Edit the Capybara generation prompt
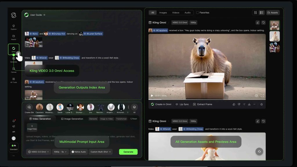This screenshot has height=167, width=297. (258, 23)
